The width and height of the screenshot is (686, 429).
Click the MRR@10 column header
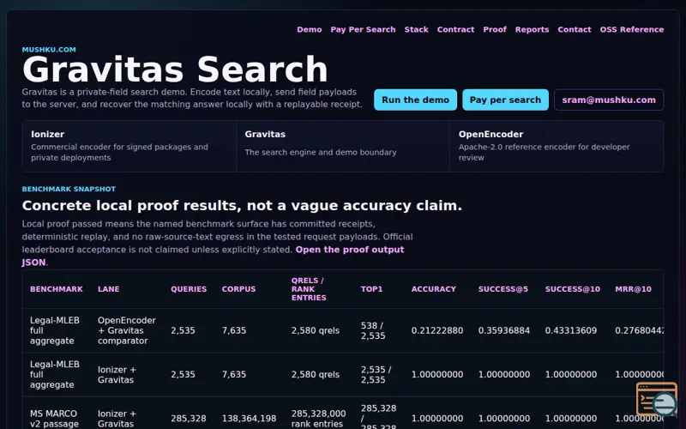633,289
